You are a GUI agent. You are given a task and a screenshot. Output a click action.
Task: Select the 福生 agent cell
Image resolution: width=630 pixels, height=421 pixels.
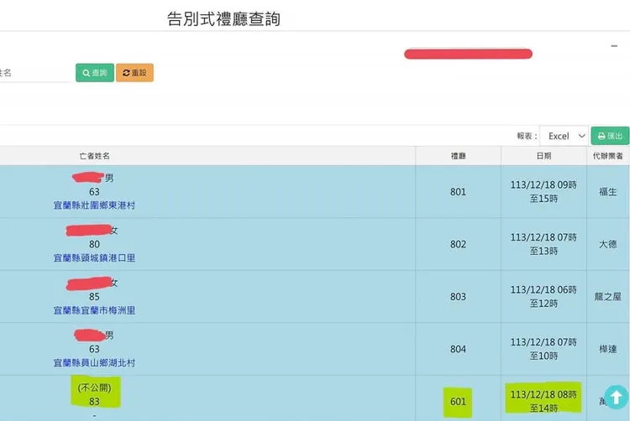coord(607,192)
